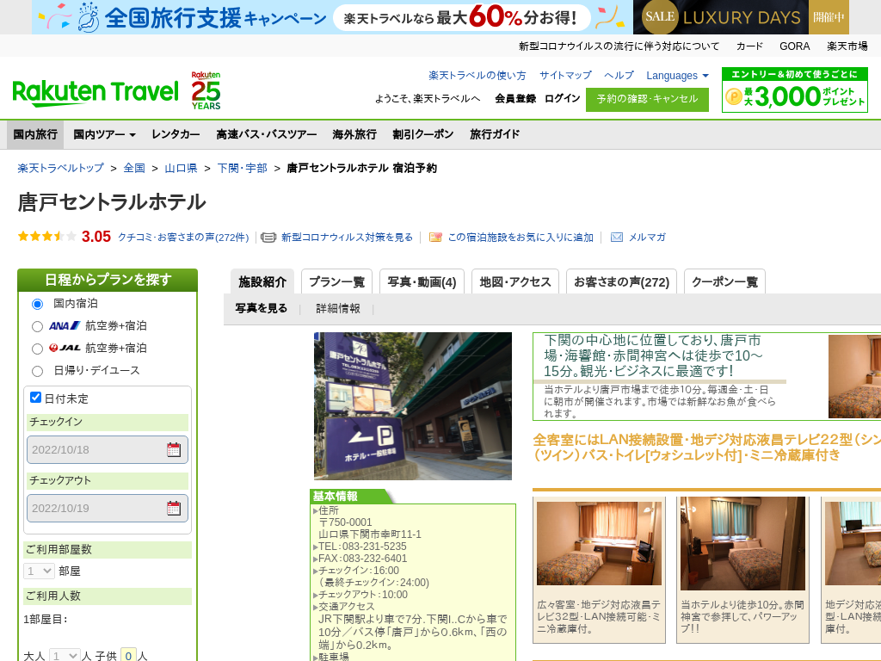Open the room photo captioned 広々客室
This screenshot has width=881, height=661.
coord(599,543)
